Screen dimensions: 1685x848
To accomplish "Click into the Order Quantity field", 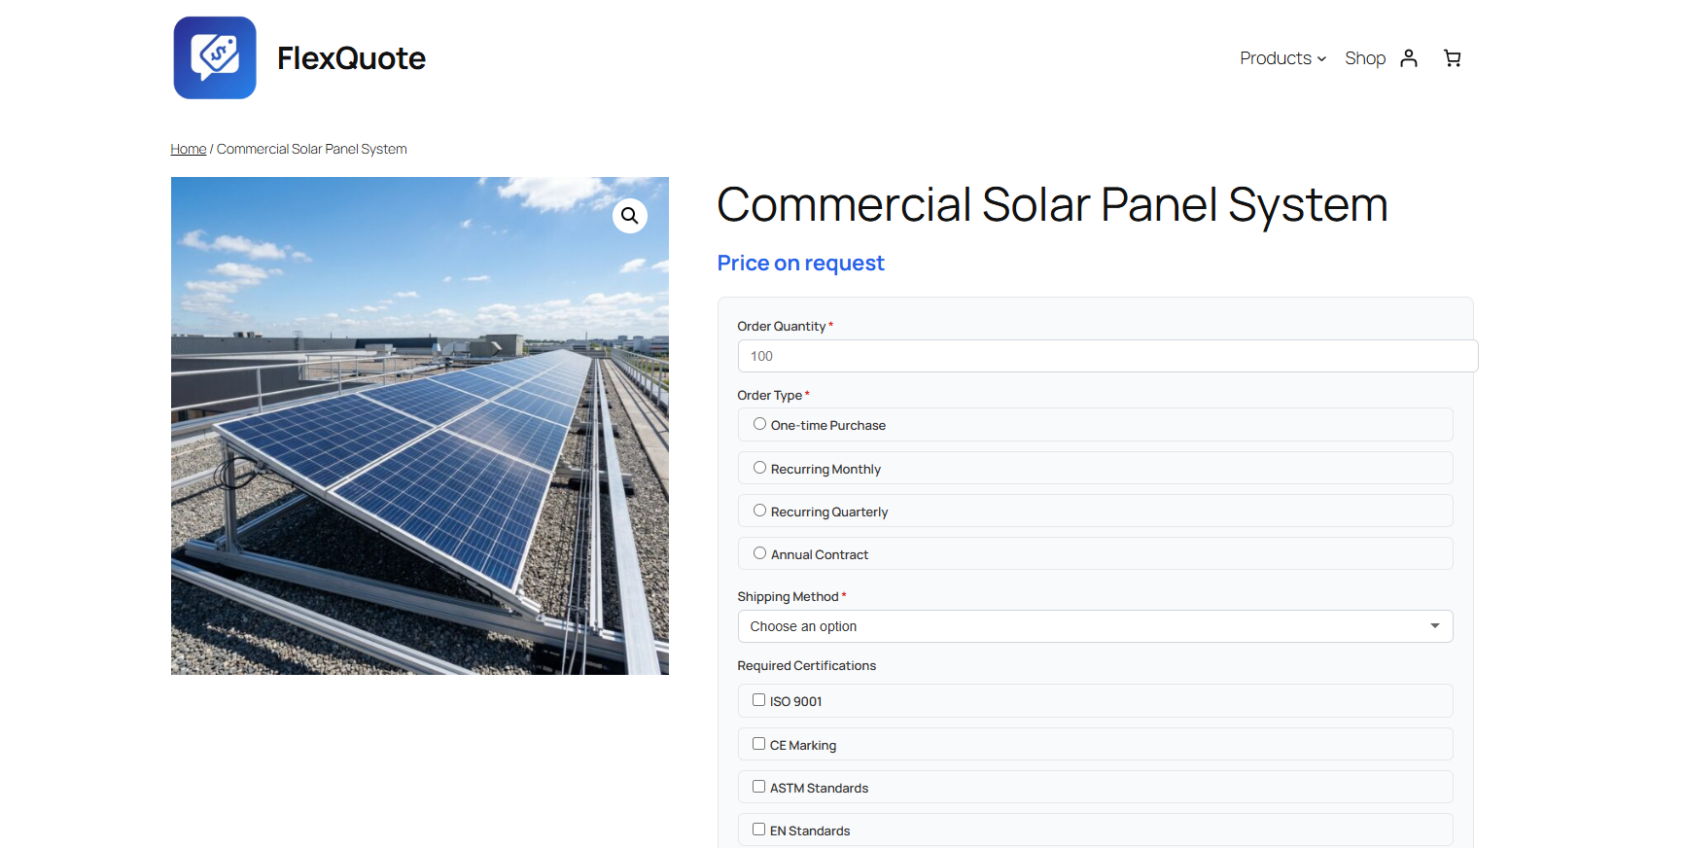I will click(1106, 356).
